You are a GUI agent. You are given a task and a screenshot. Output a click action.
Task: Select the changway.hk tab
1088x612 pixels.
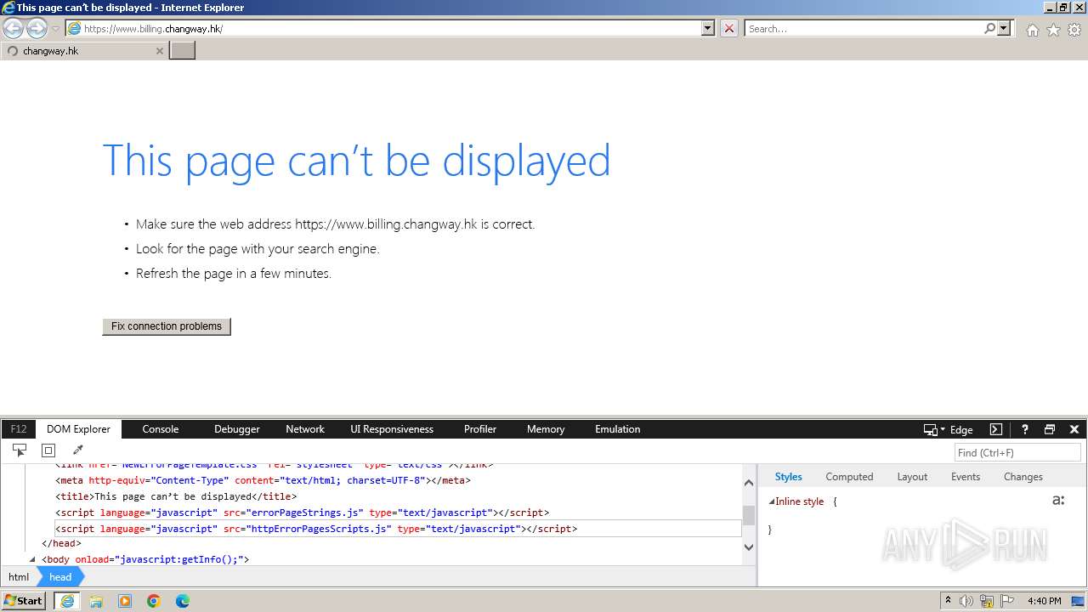[84, 51]
